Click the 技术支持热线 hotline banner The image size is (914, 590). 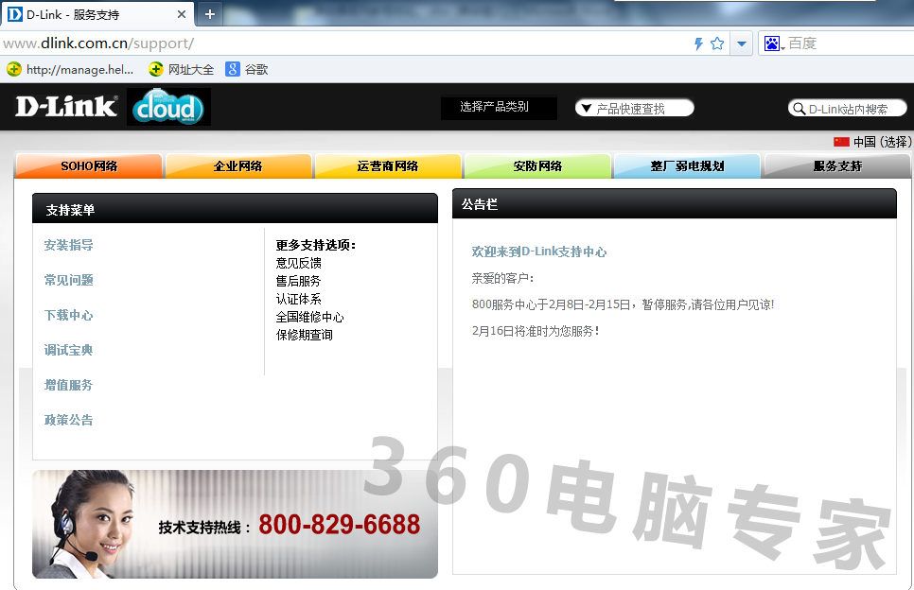coord(235,524)
